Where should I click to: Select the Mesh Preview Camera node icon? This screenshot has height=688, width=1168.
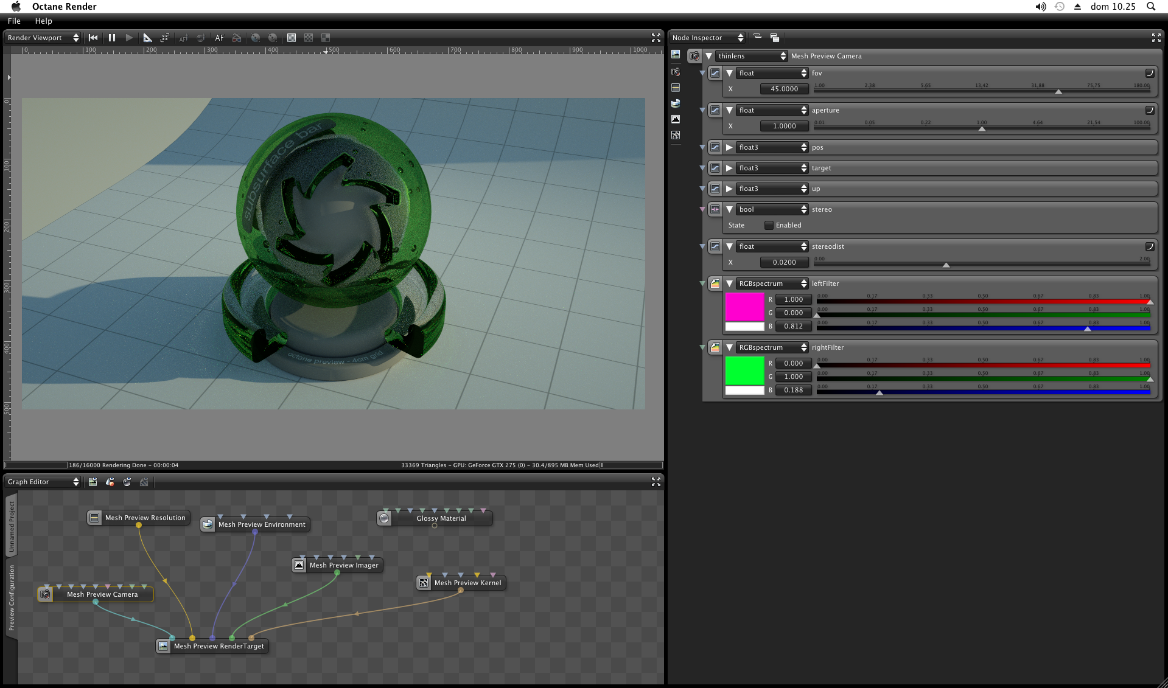[45, 594]
